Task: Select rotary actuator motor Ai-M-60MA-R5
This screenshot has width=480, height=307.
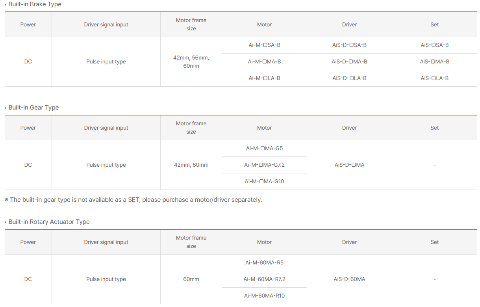Action: (x=264, y=262)
